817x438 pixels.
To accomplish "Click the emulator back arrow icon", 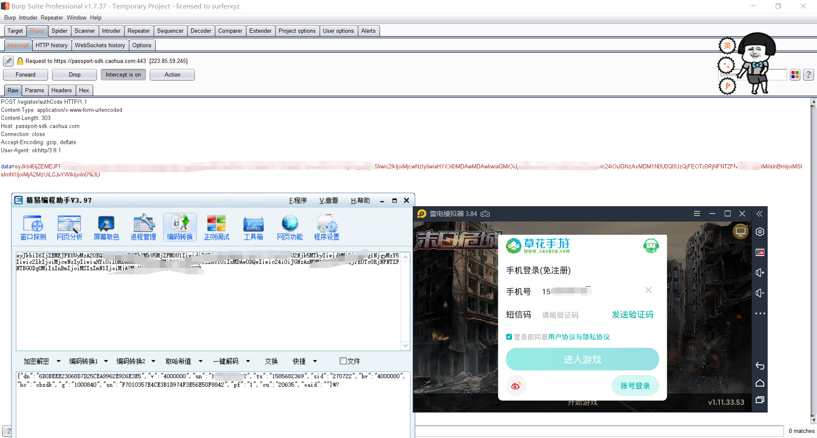I will (x=760, y=366).
